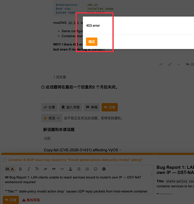The height and width of the screenshot is (204, 194).
Task: Toggle rich text editor mode switch
Action: point(10,169)
